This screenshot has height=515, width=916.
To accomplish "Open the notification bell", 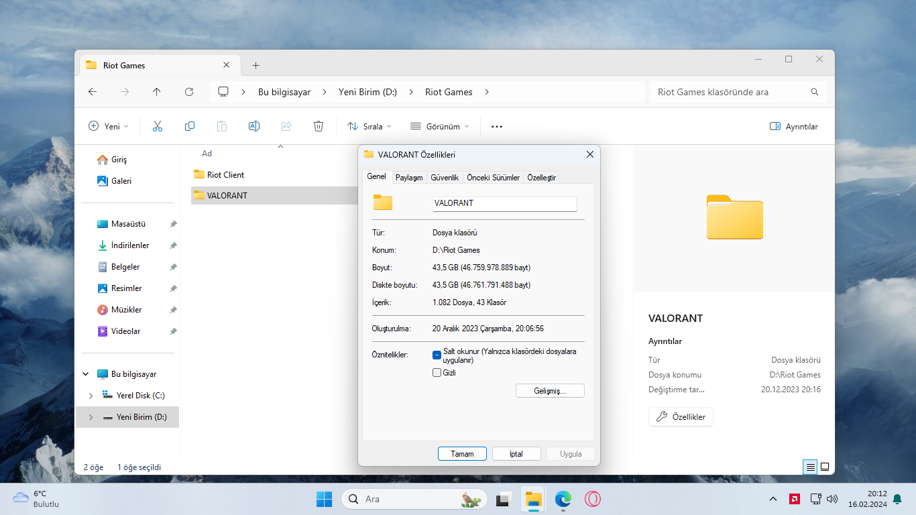I will pos(897,499).
